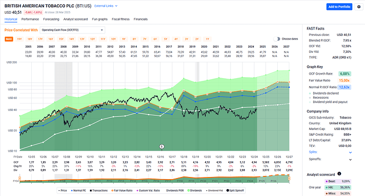This screenshot has height=196, width=365.
Task: Select the 5Y time range
Action: (x=166, y=39)
